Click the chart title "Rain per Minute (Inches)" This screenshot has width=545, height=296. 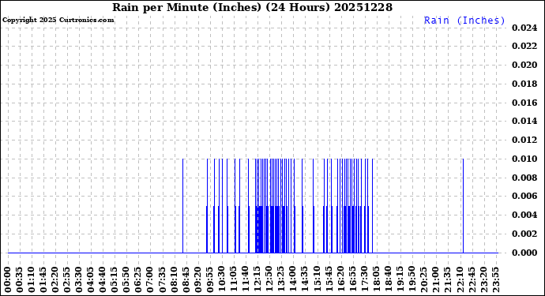coord(186,7)
